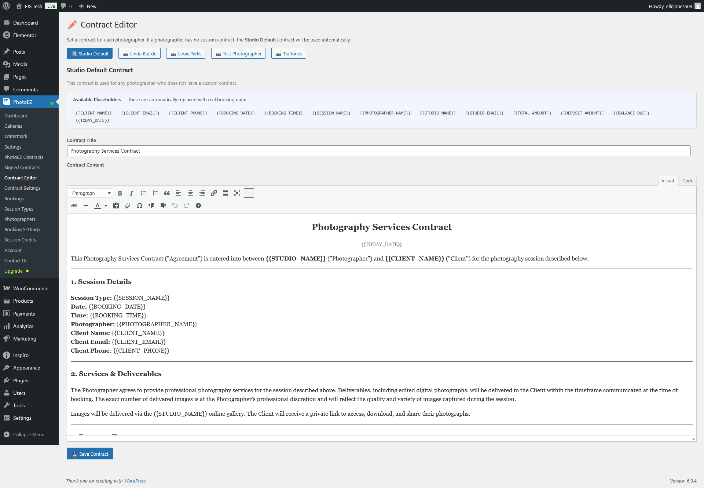
Task: Toggle paste as text mode
Action: tap(116, 205)
